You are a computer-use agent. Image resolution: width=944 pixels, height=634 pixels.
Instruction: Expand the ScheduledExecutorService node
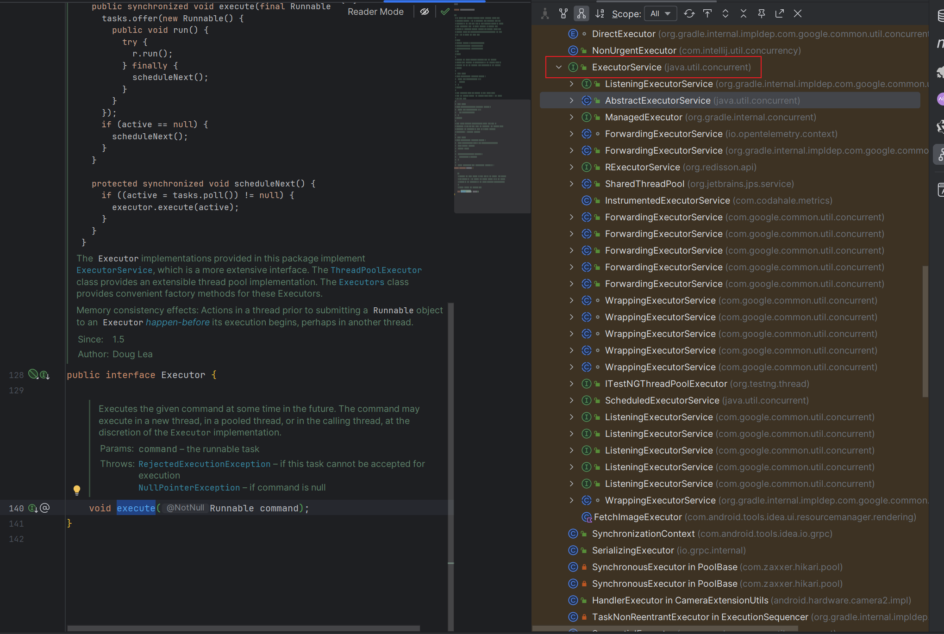pos(572,400)
